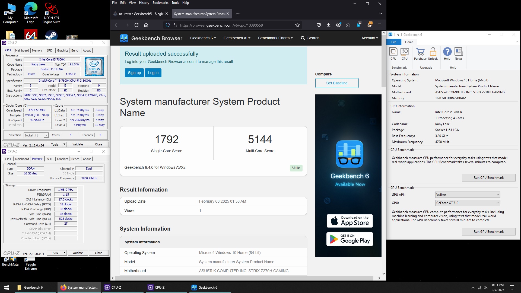This screenshot has width=521, height=293.
Task: Open the Account dropdown menu
Action: [x=370, y=38]
